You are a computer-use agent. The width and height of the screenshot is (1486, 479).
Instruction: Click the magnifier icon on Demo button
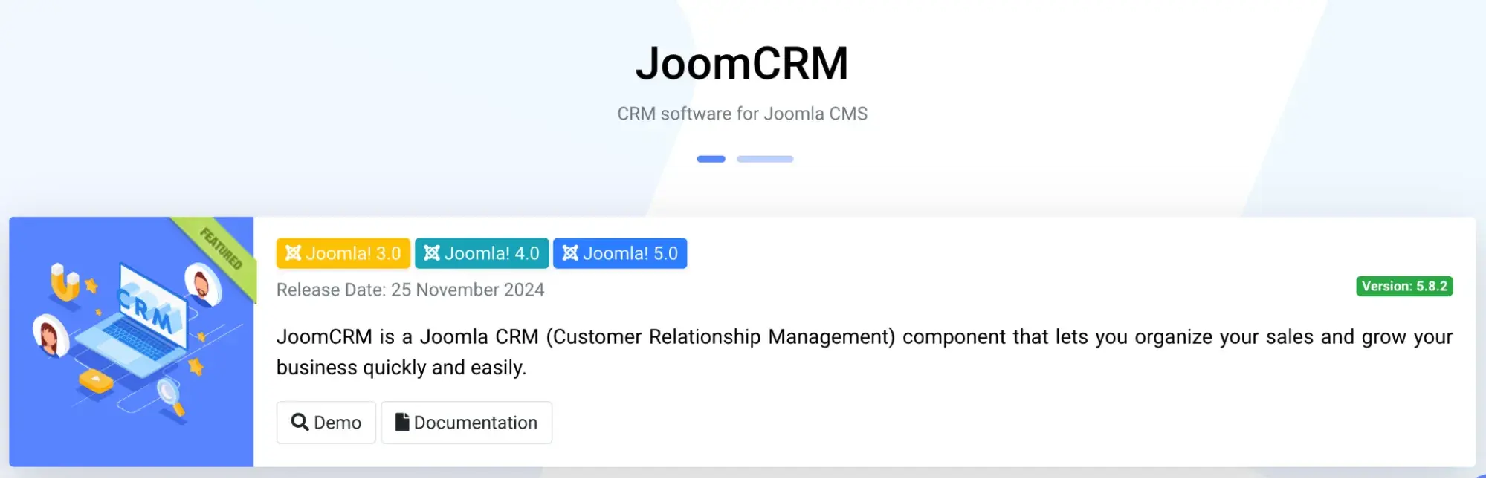300,422
